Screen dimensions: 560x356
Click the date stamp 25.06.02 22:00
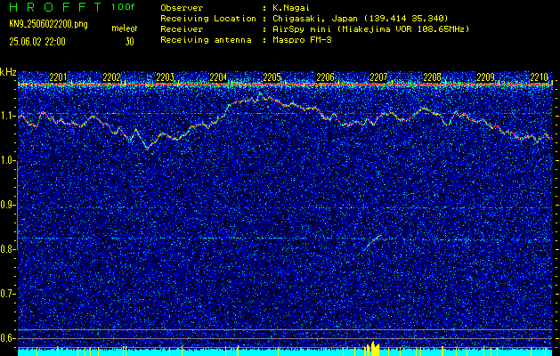tap(37, 42)
